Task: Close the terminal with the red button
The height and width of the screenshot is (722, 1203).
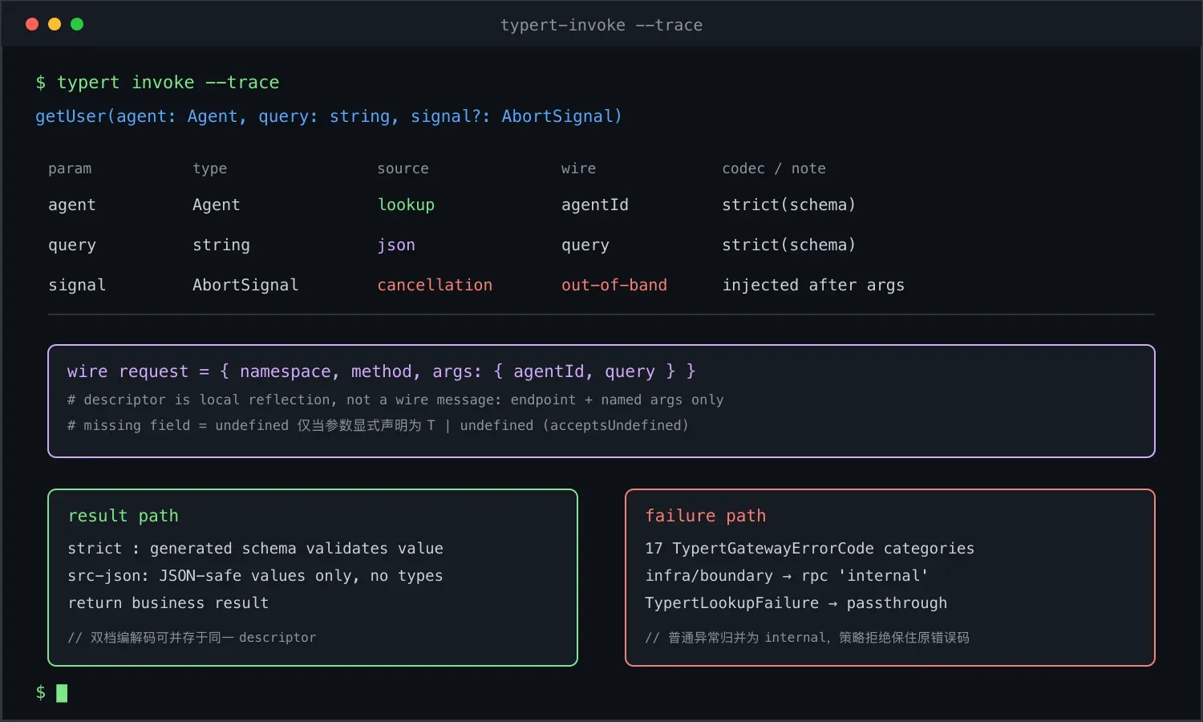Action: (x=32, y=24)
